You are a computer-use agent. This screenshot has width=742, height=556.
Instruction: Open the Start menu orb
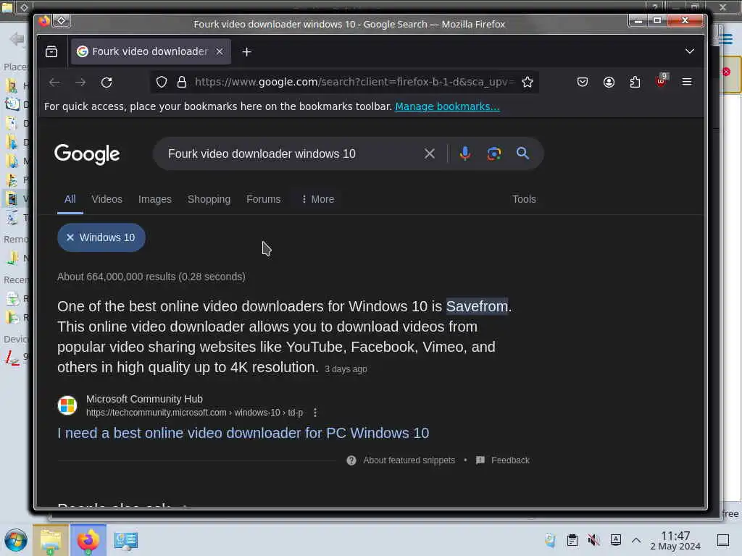pos(15,540)
